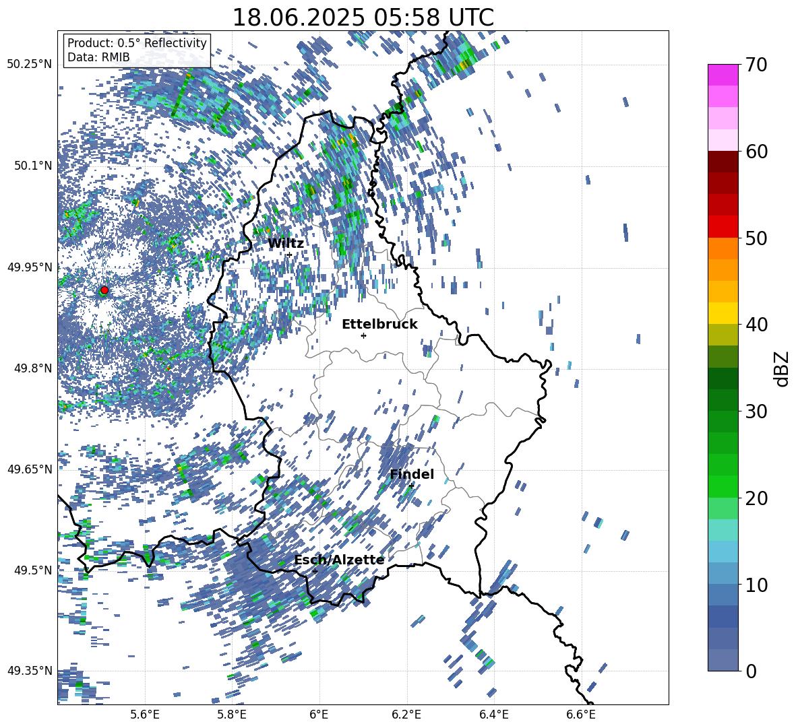
Task: Click the cross marker below Ettelbruck label
Action: 363,335
